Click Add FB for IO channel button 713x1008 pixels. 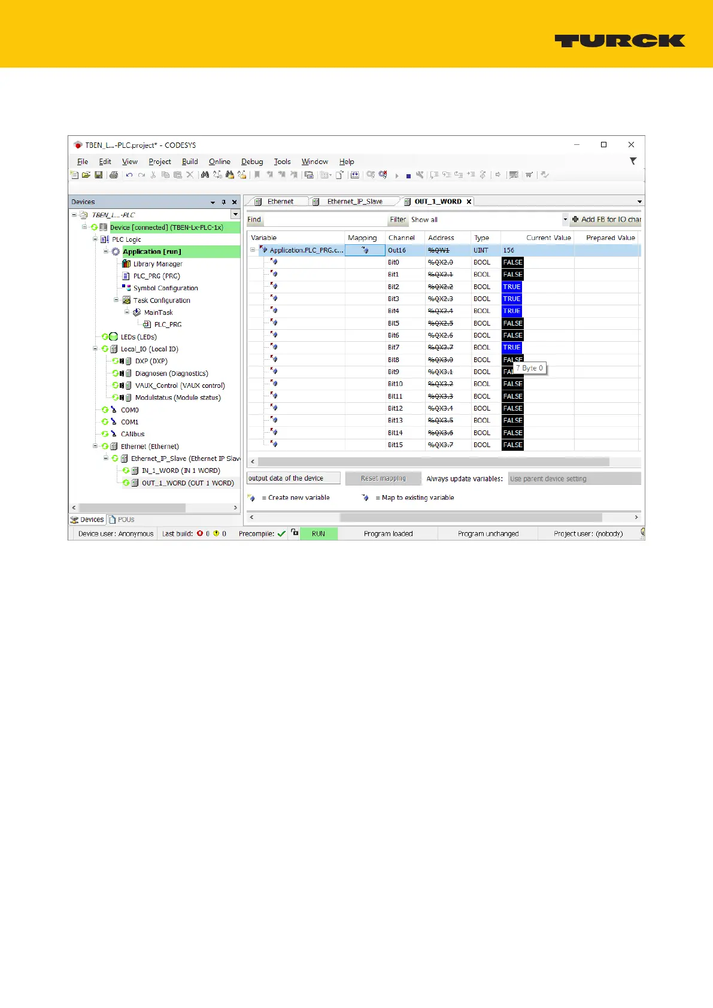click(x=606, y=220)
